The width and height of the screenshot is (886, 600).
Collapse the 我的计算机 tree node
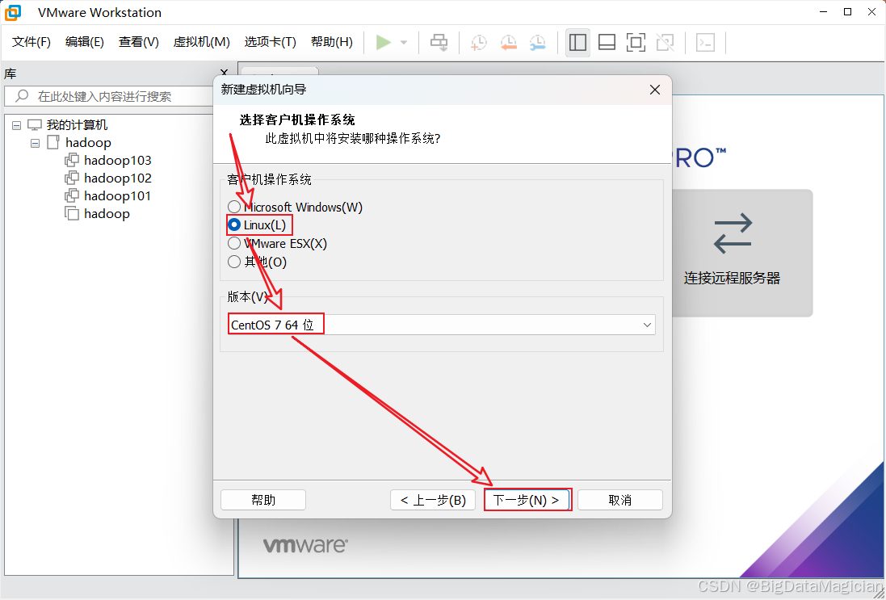[16, 125]
